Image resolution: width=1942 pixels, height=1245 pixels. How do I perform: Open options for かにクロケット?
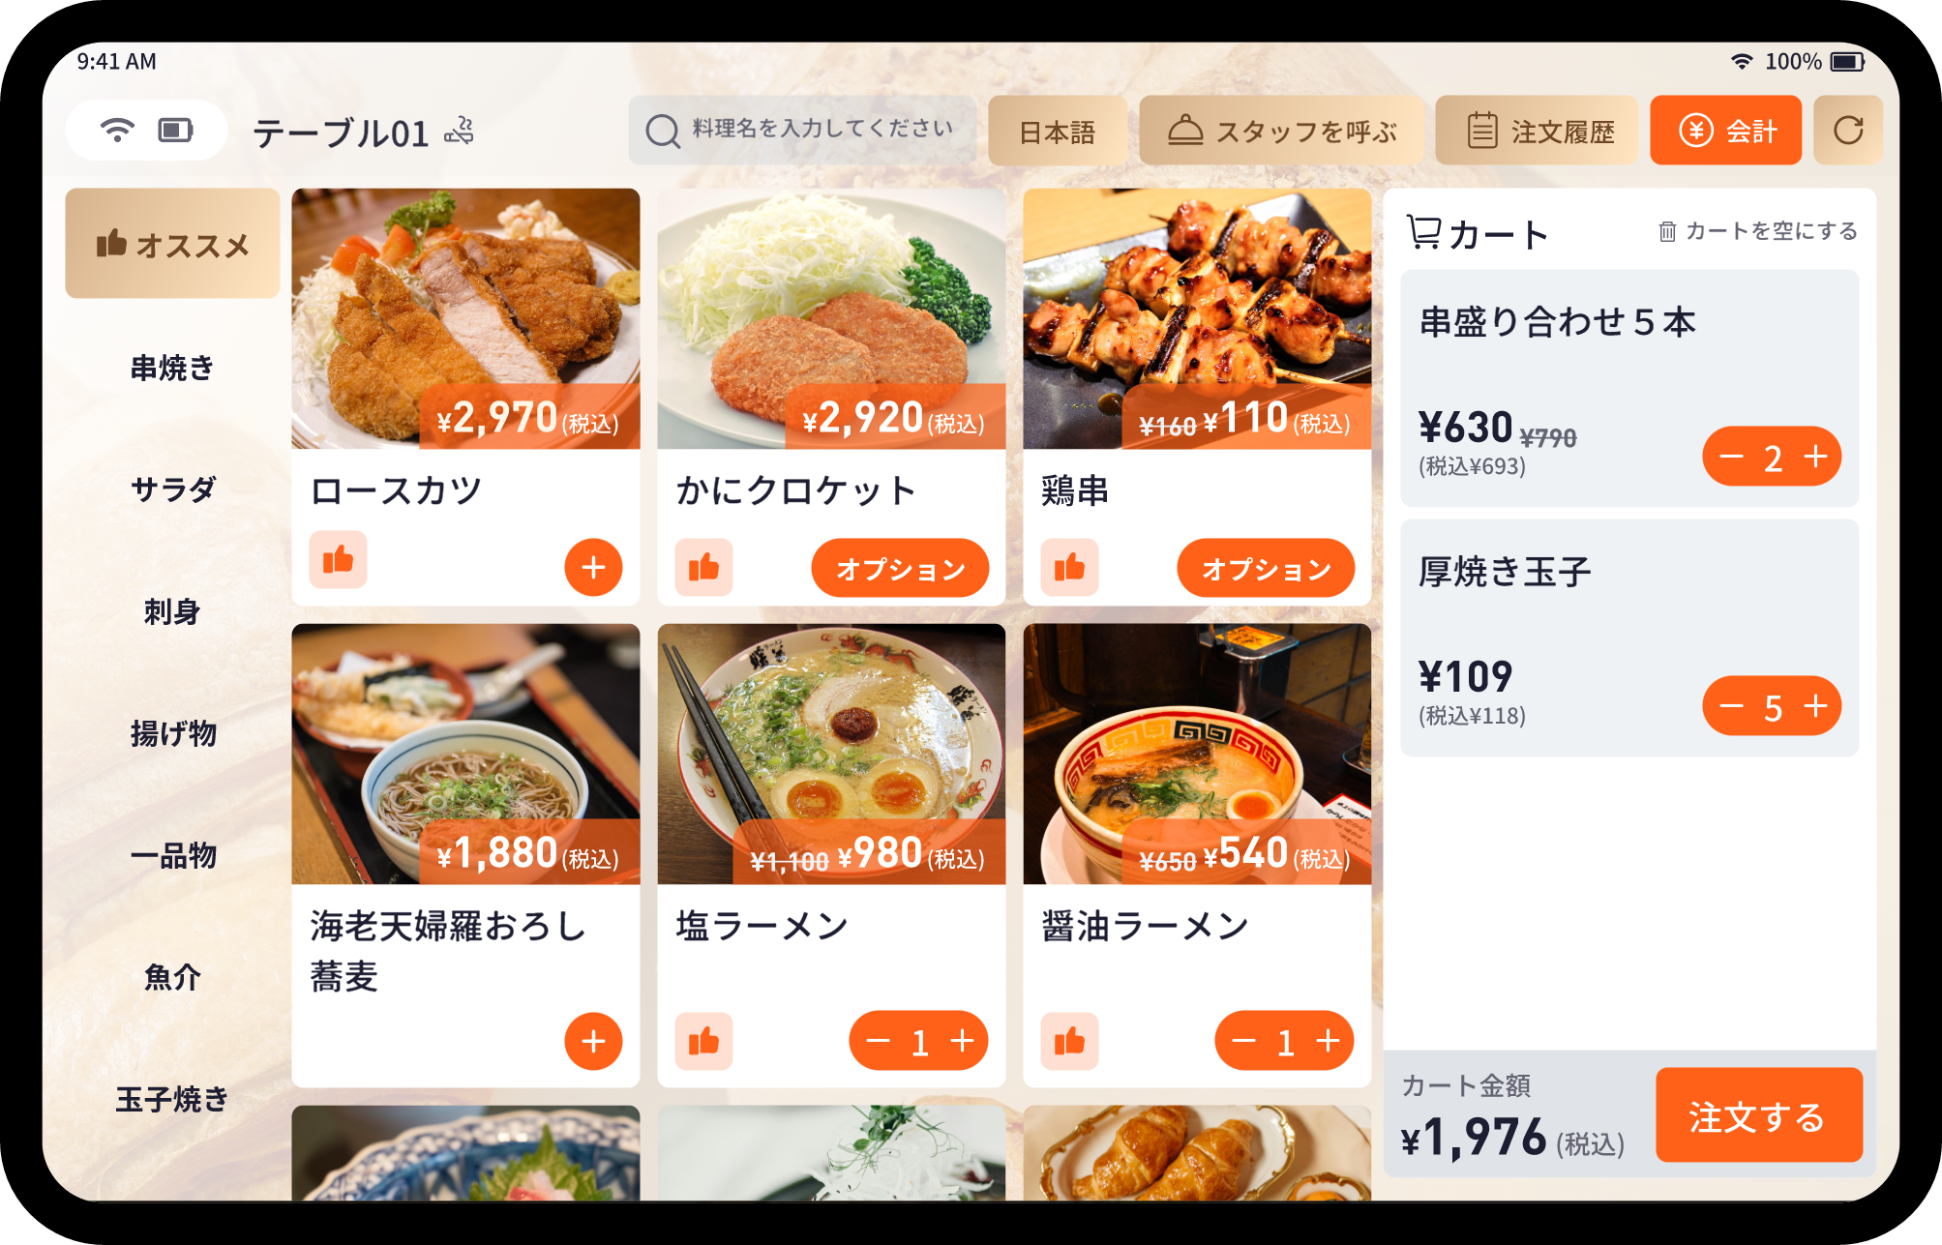[900, 569]
